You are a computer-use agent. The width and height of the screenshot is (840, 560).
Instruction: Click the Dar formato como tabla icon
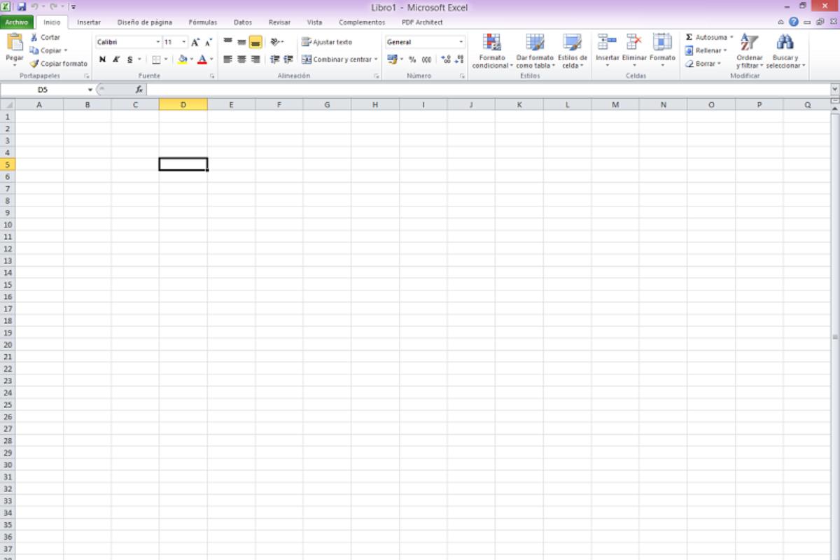(535, 43)
